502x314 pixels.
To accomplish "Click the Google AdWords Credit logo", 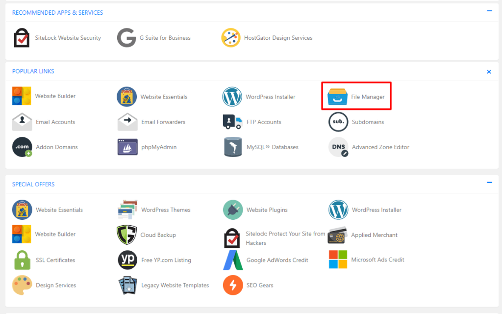I will click(x=233, y=260).
